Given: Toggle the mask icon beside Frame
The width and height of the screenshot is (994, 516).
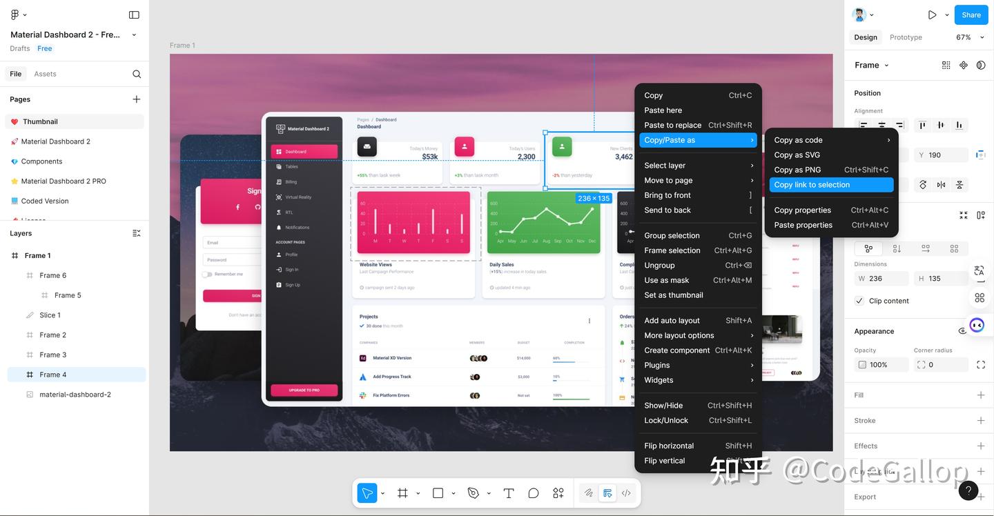Looking at the screenshot, I should 981,65.
